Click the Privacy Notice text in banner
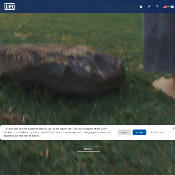The height and width of the screenshot is (175, 175). click(x=55, y=132)
